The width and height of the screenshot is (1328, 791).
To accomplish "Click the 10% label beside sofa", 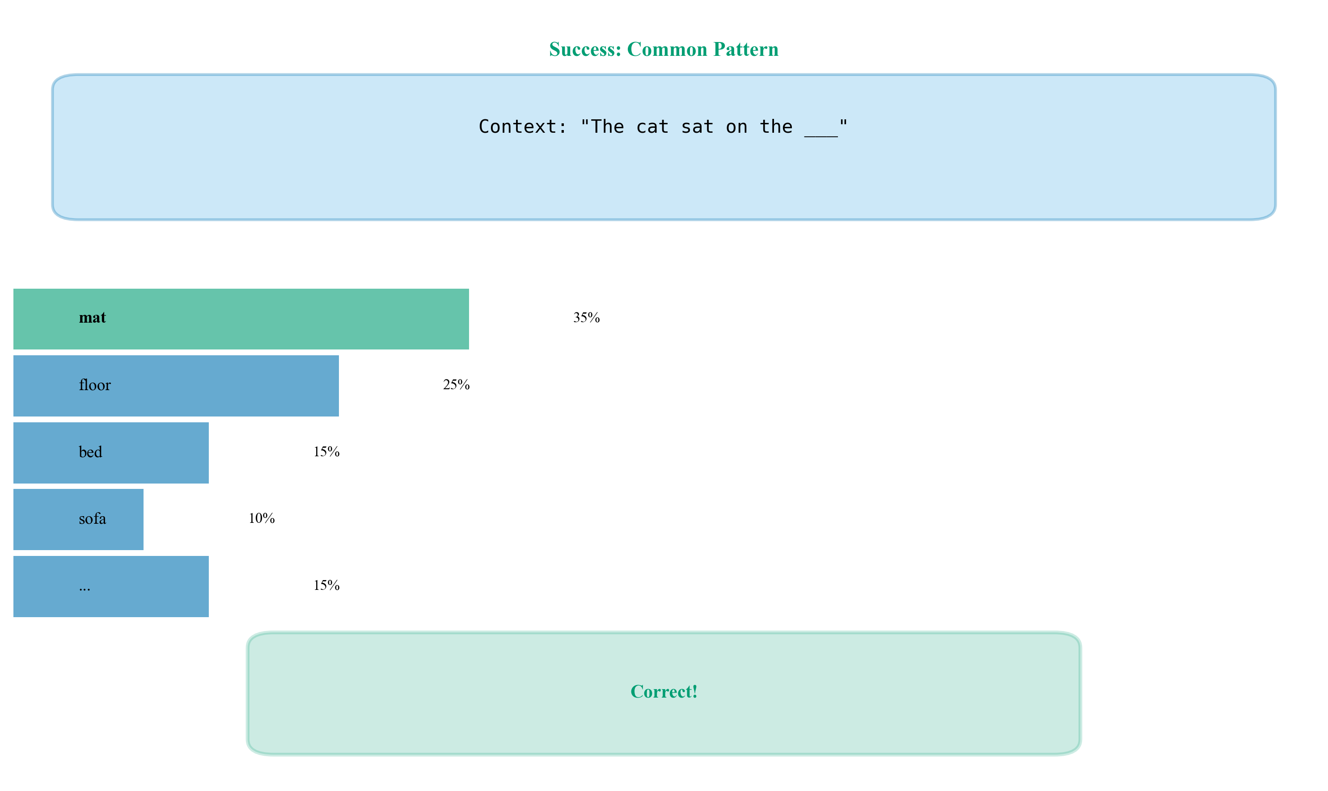I will click(x=261, y=519).
